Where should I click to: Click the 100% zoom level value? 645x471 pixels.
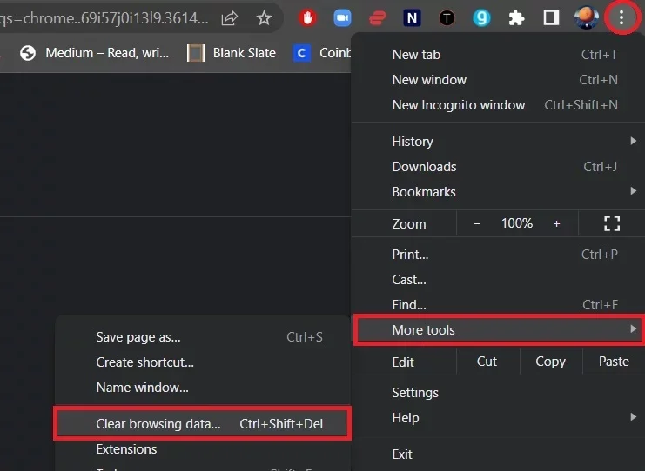point(517,223)
